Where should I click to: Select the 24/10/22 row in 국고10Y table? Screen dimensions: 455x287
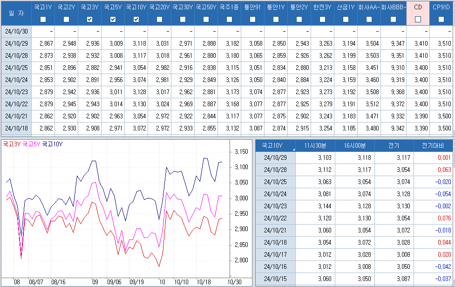[x=275, y=218]
